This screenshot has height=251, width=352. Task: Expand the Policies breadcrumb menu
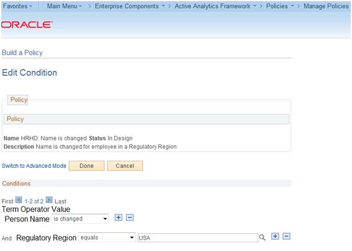280,6
